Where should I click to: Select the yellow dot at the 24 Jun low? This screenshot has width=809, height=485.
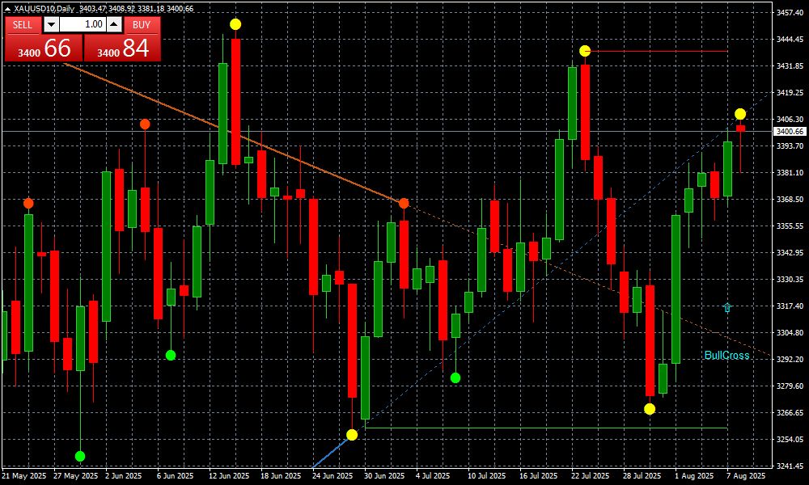pos(352,435)
